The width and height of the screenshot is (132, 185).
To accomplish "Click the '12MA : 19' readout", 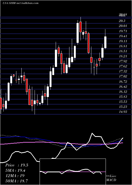I will pyautogui.click(x=15, y=175).
